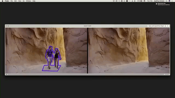
Task: Click the Bluetooth status icon
Action: [x=124, y=1]
